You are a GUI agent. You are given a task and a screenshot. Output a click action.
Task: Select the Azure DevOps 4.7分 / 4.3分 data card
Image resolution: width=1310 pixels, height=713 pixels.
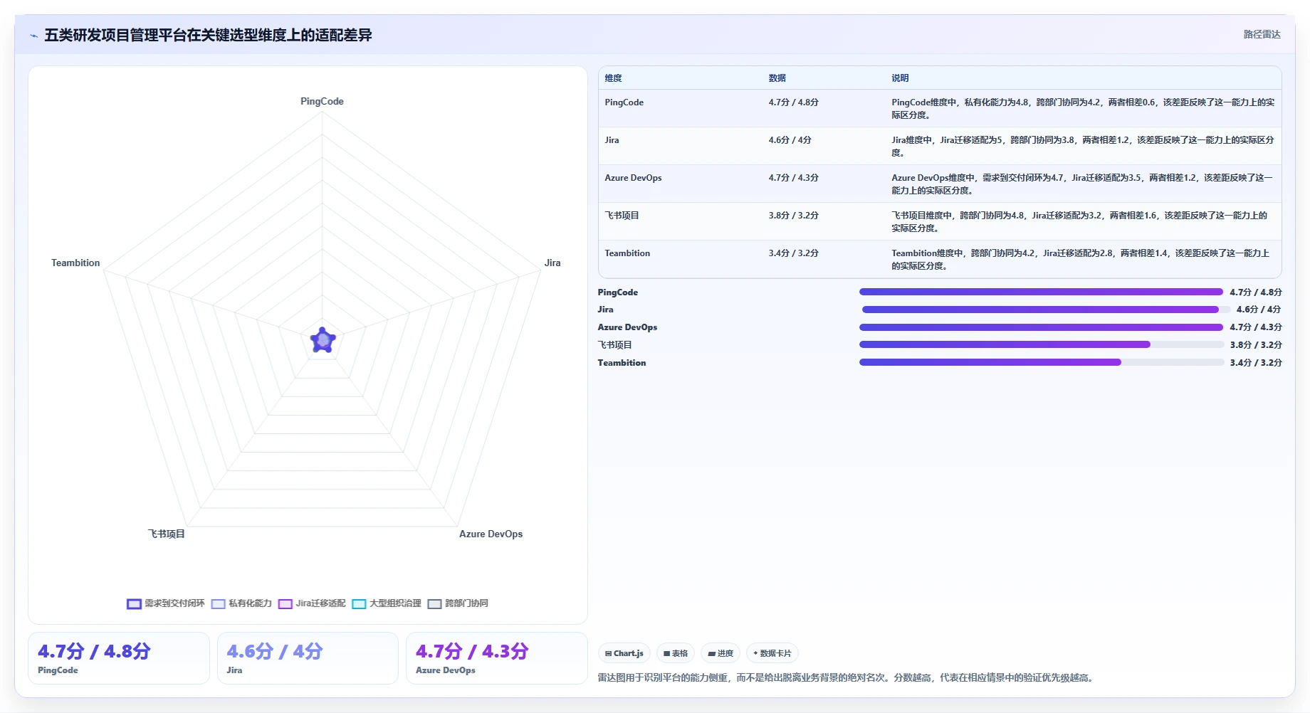point(497,658)
